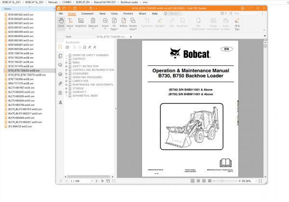Click the previous view icon
Image resolution: width=289 pixels, height=202 pixels.
[x=108, y=181]
